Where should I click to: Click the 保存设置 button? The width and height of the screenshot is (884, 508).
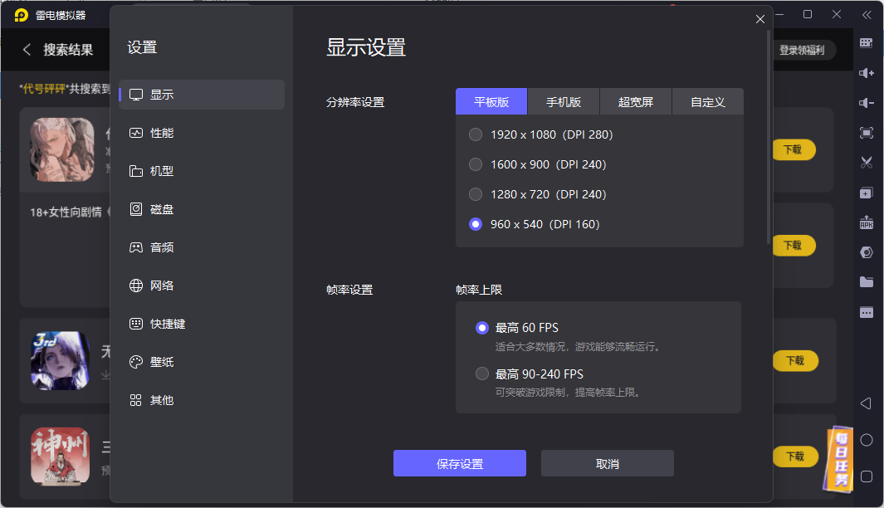pyautogui.click(x=460, y=464)
